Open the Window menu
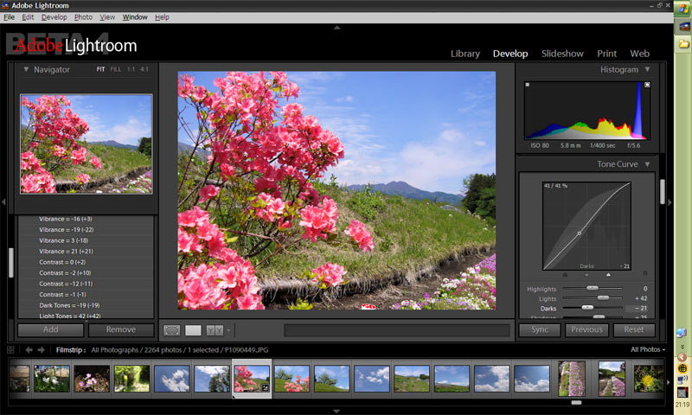 pos(135,17)
